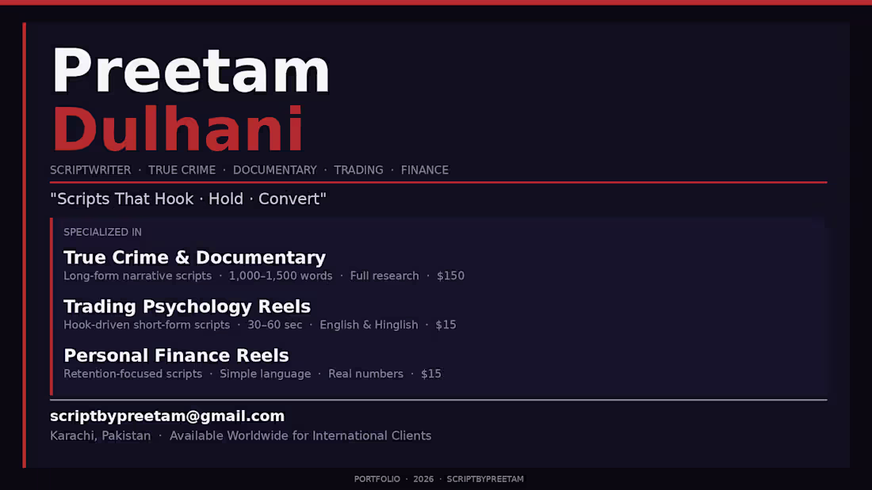Click the '1,000–1,500 words' detail
The width and height of the screenshot is (872, 490).
[x=281, y=275]
